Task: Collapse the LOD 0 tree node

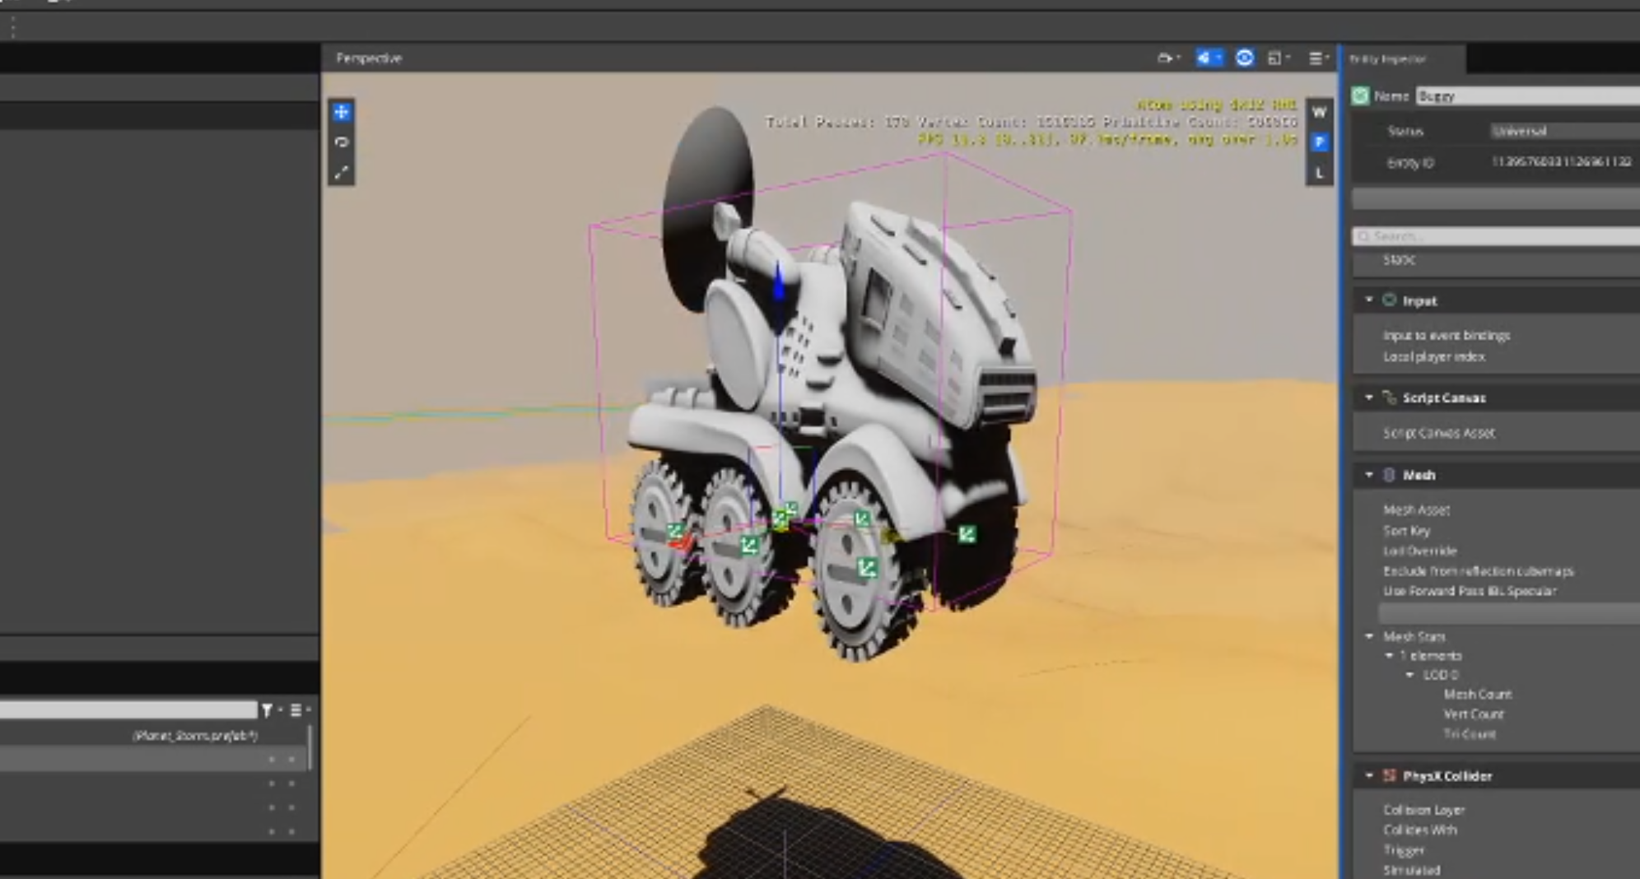Action: click(x=1409, y=675)
